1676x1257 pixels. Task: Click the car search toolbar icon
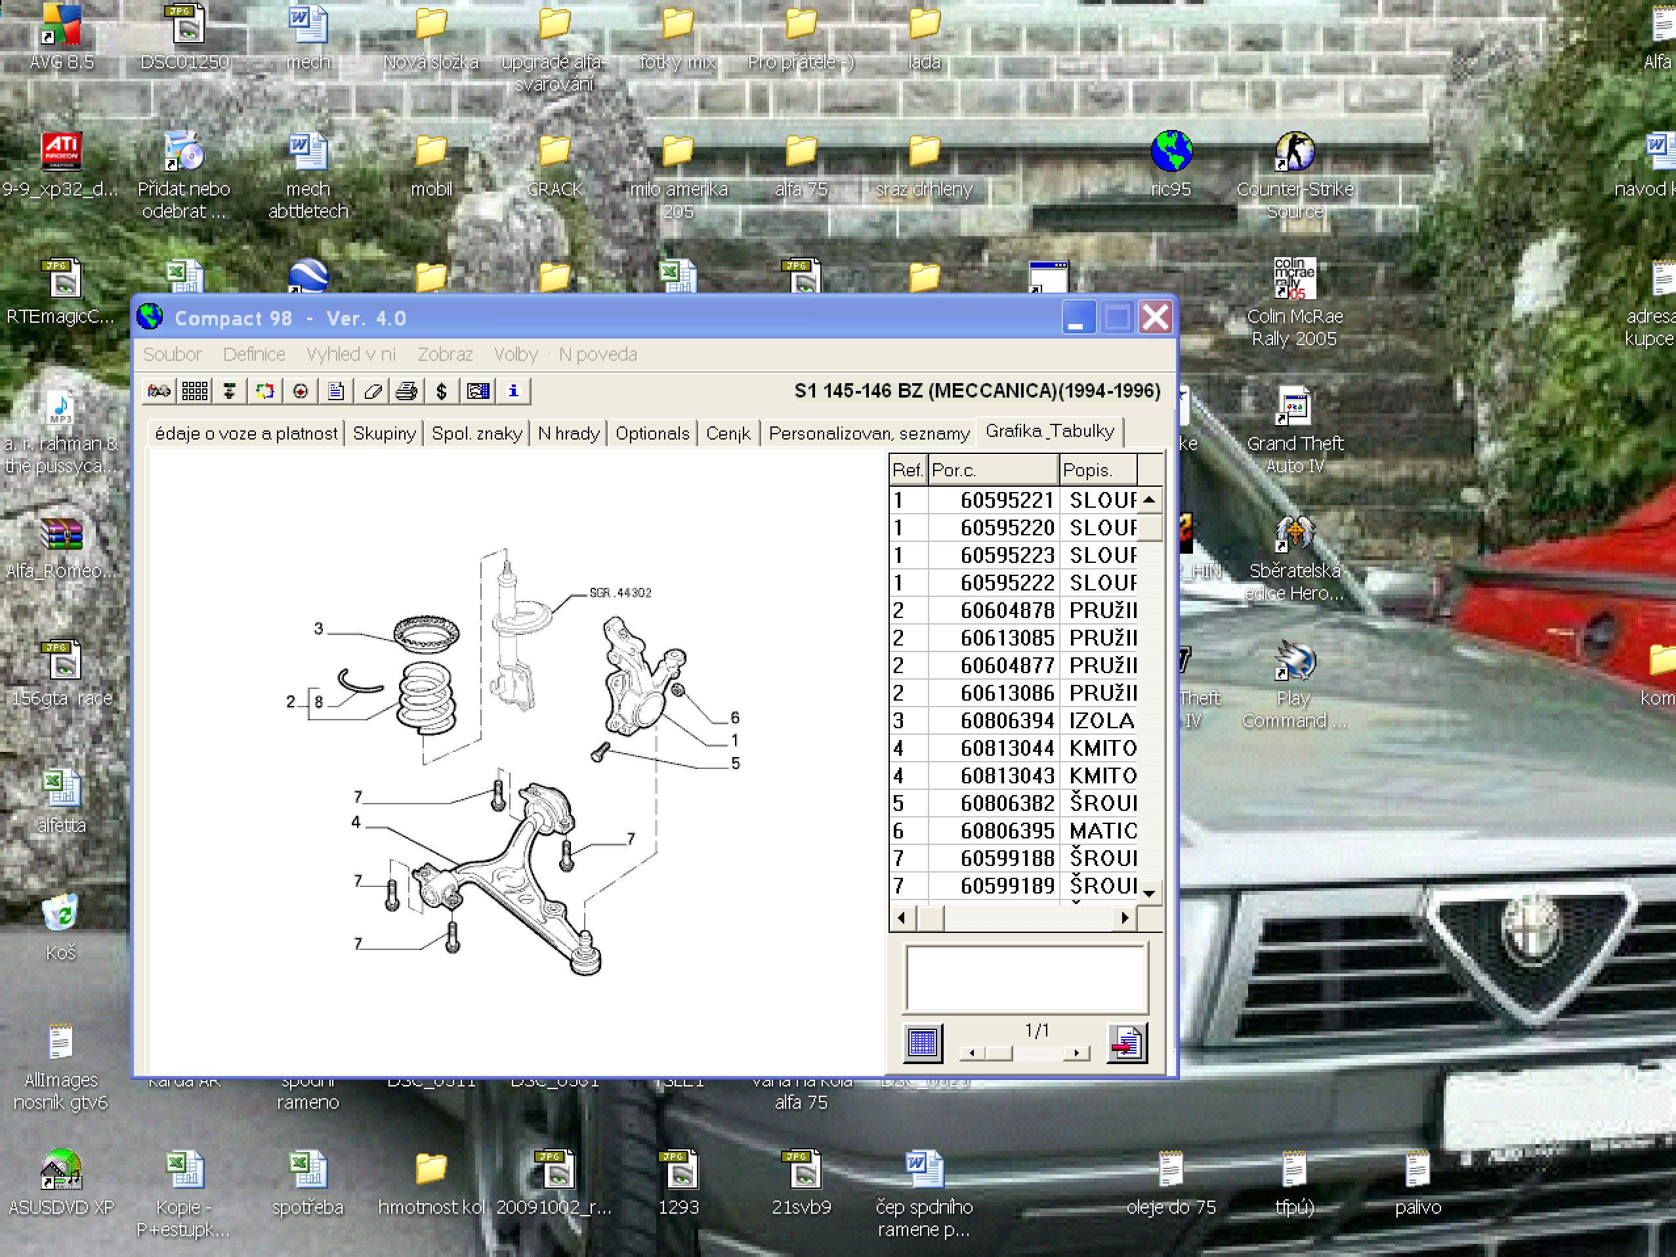point(159,391)
